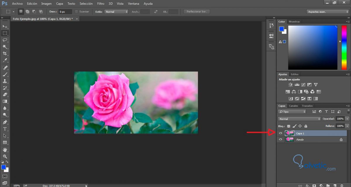Open the Capas panel options menu
This screenshot has width=351, height=187.
click(348, 106)
